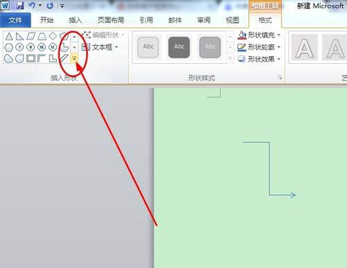Go up one row in shapes gallery
This screenshot has height=268, width=347.
[x=74, y=37]
